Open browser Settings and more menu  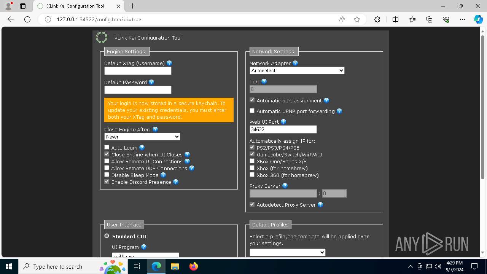pyautogui.click(x=463, y=19)
